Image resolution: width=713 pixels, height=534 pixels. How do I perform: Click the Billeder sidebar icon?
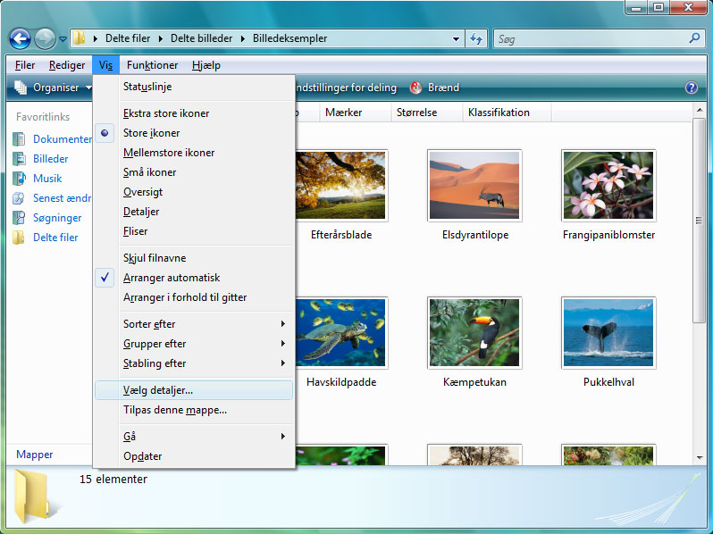click(x=20, y=159)
